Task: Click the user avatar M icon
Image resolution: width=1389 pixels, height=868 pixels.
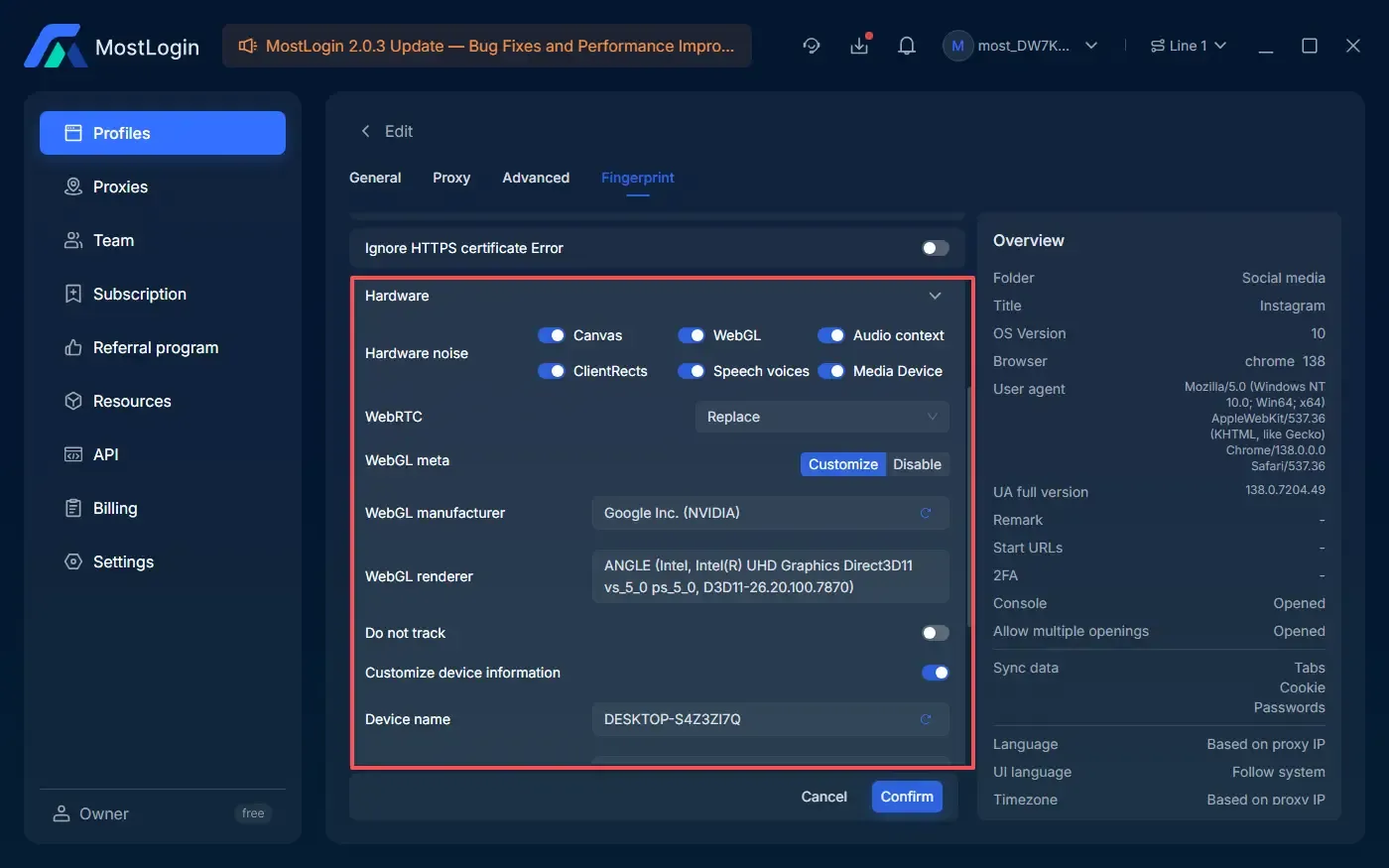Action: 957,46
